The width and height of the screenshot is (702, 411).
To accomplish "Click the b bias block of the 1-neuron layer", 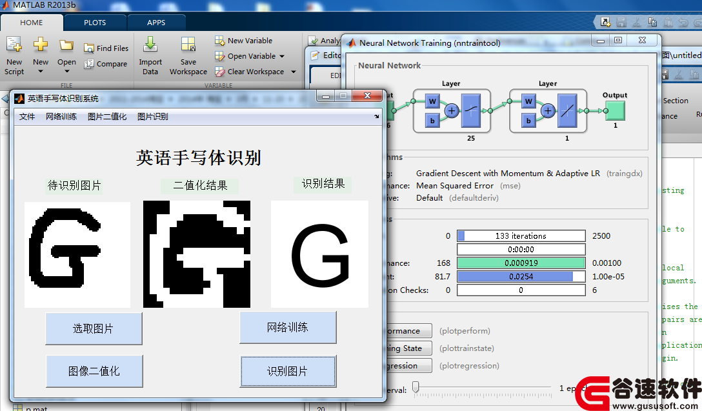I will point(528,121).
